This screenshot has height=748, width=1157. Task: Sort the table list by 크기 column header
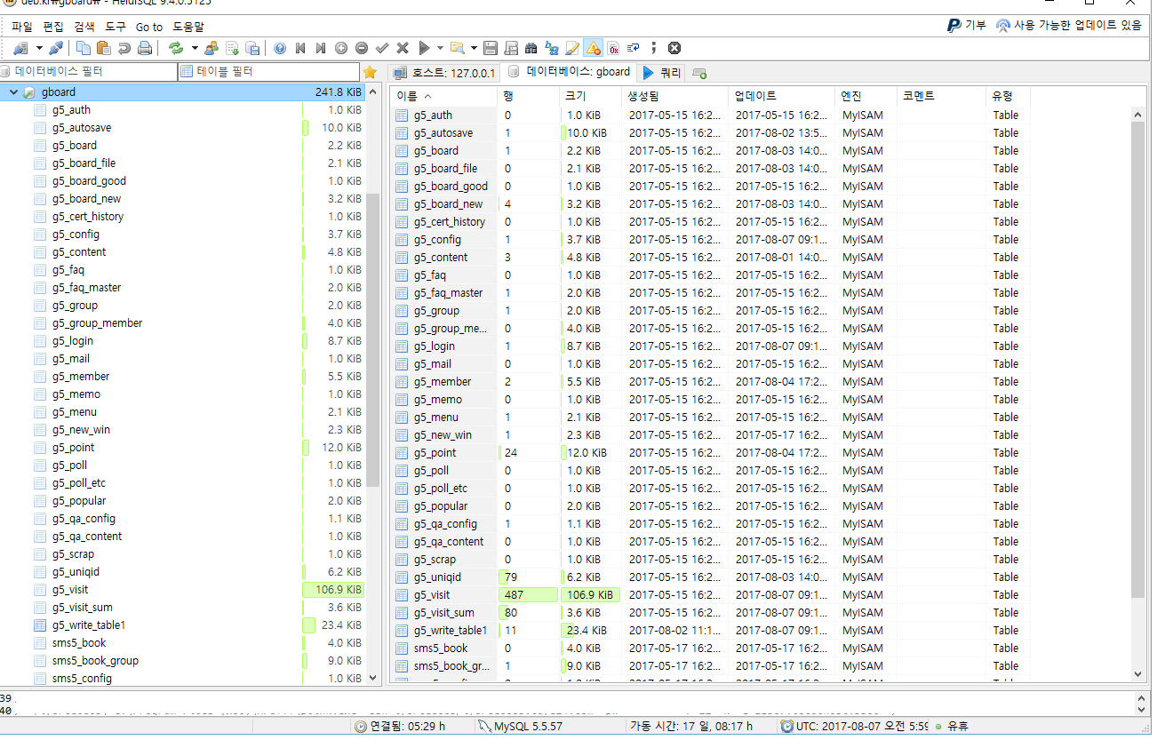(574, 96)
